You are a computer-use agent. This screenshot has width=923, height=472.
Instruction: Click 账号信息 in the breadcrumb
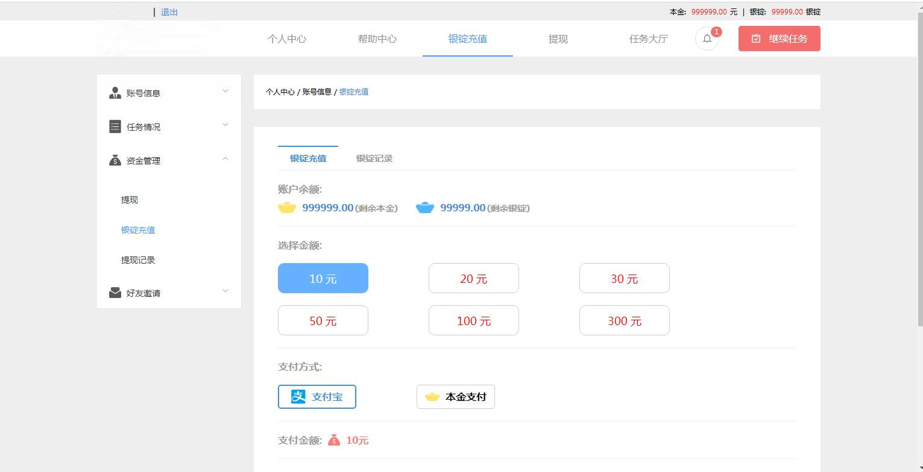click(317, 92)
